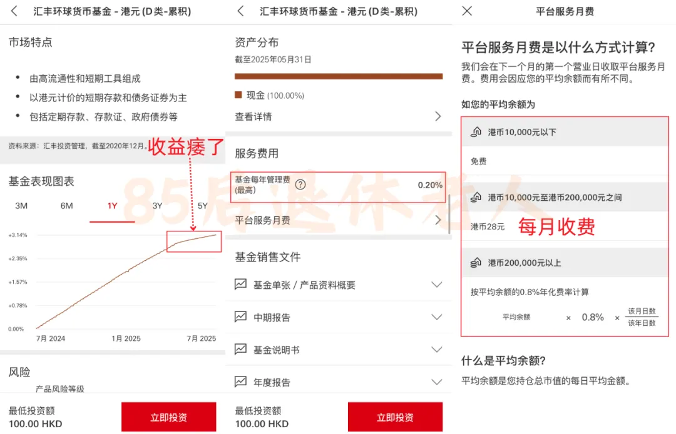Select the 1Y chart period

tap(113, 206)
